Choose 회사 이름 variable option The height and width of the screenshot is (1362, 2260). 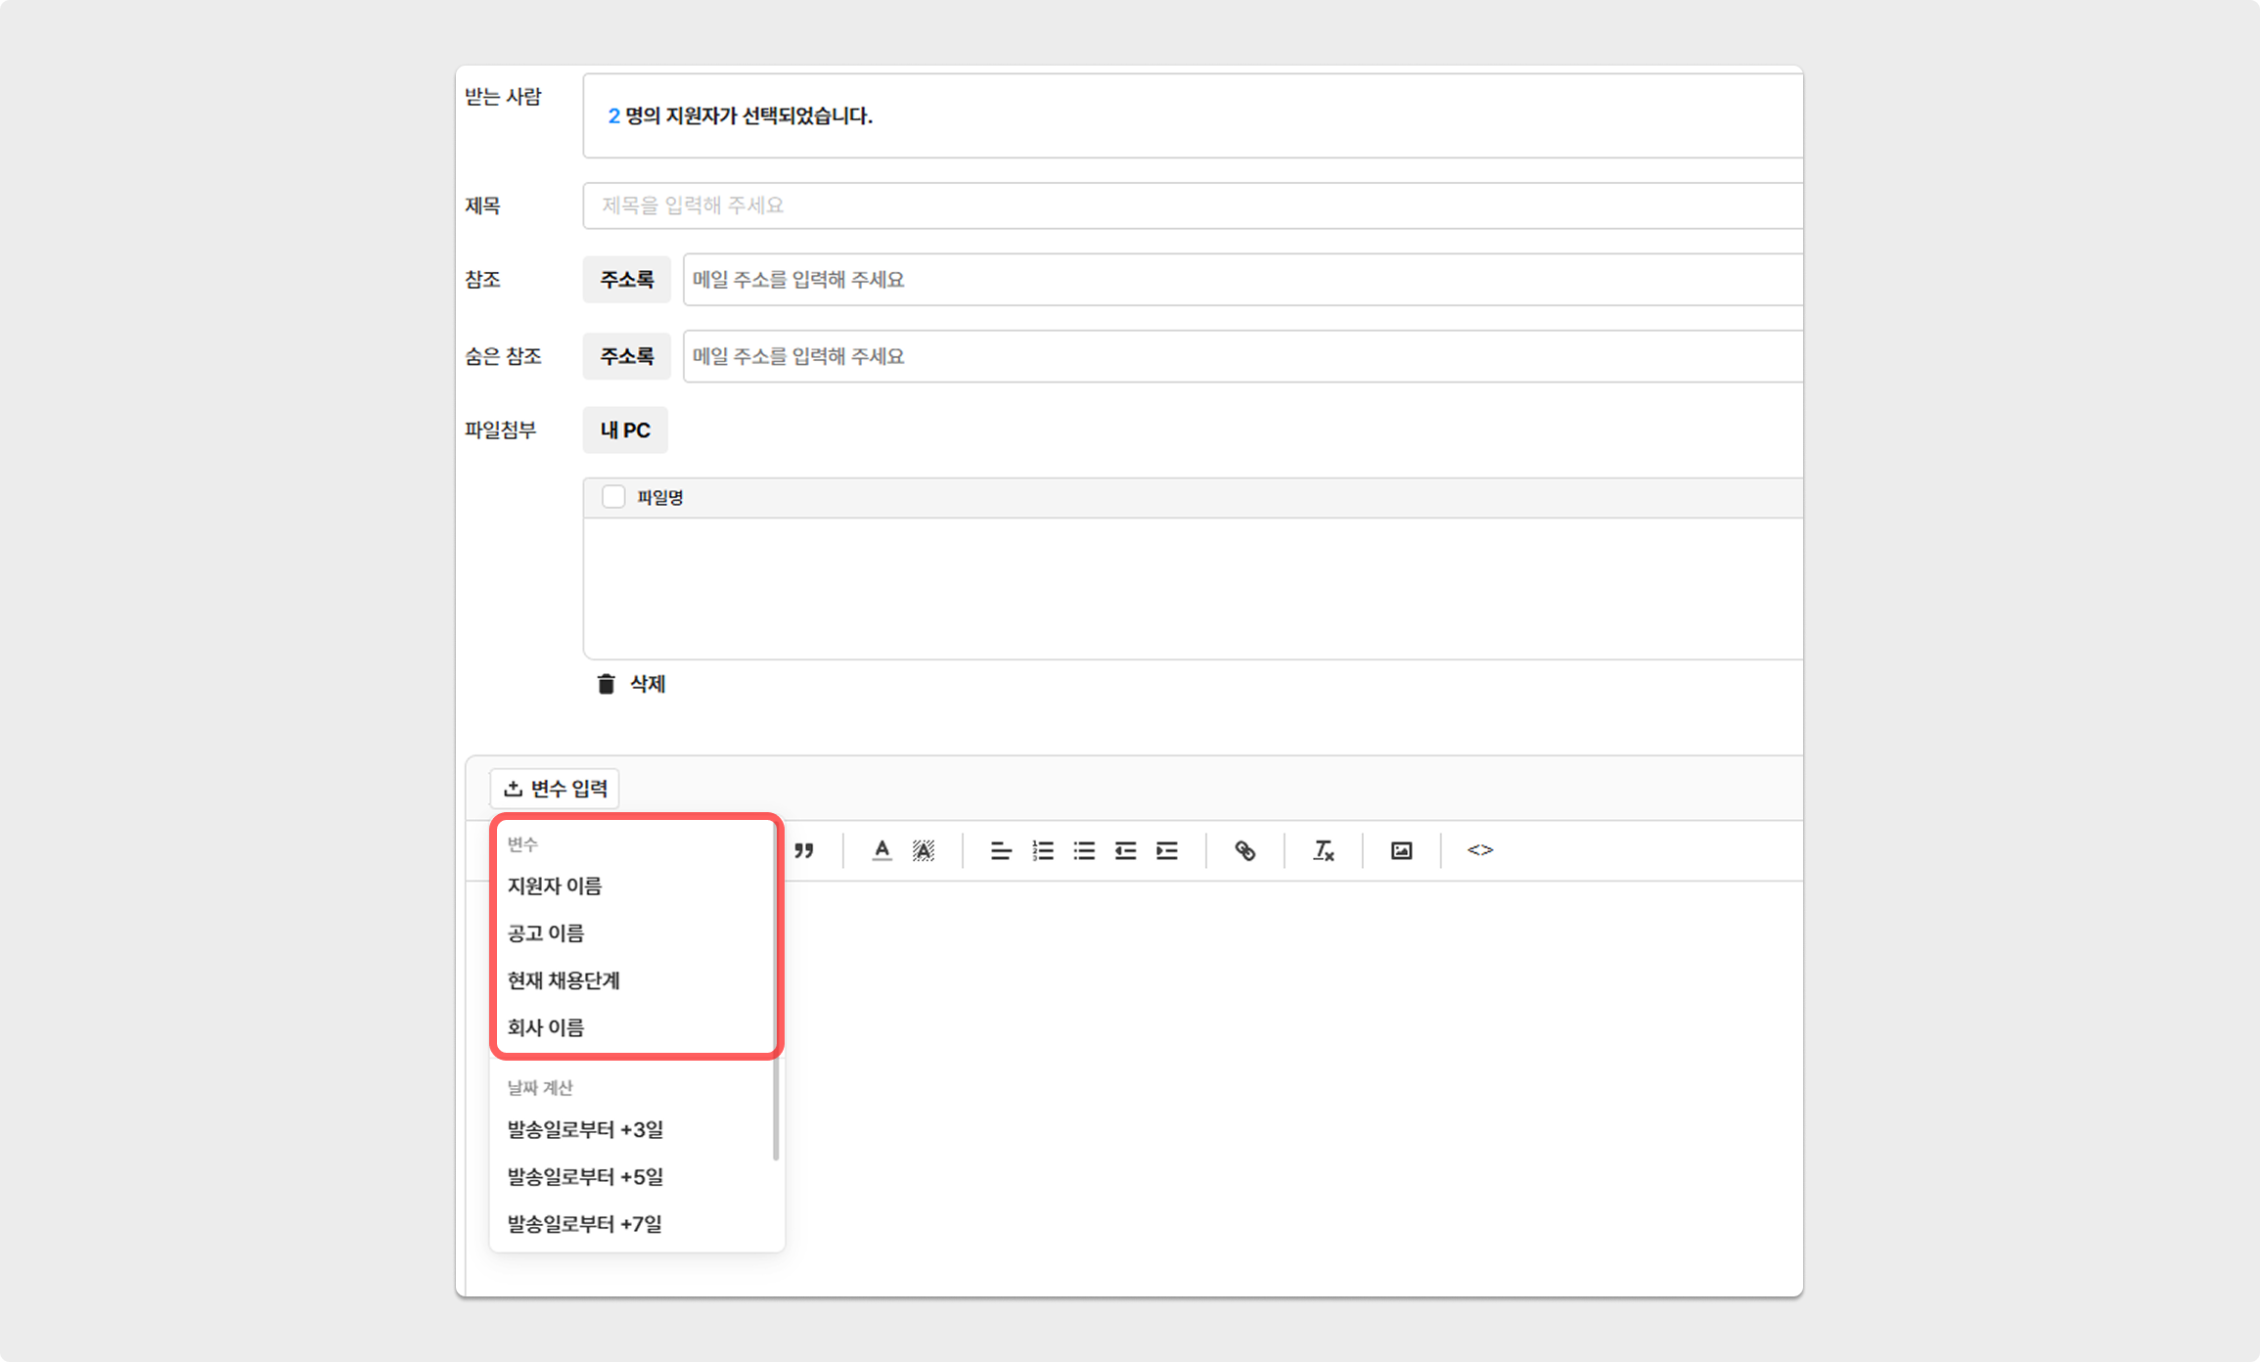click(546, 1027)
